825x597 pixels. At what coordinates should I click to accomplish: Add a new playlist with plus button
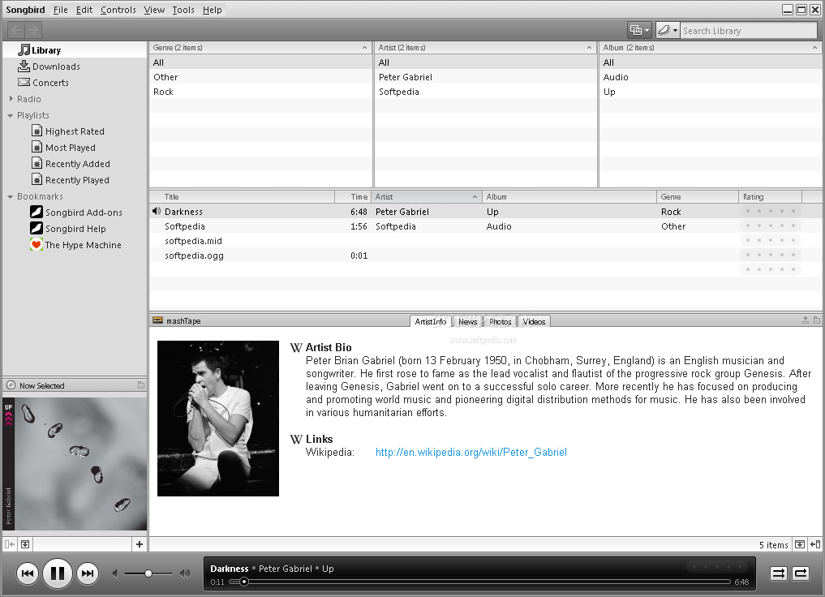click(x=140, y=544)
